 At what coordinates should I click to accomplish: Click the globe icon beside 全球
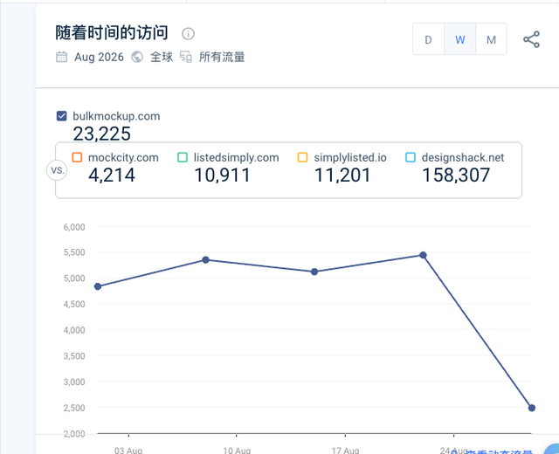point(137,57)
